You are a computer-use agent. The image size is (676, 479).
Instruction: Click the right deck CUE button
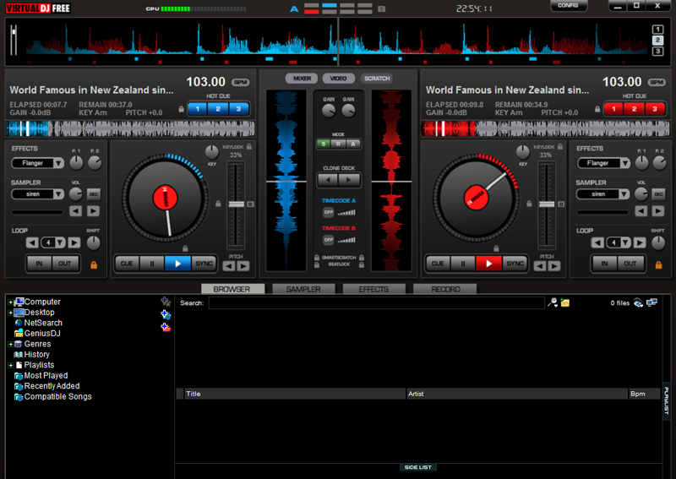(438, 264)
